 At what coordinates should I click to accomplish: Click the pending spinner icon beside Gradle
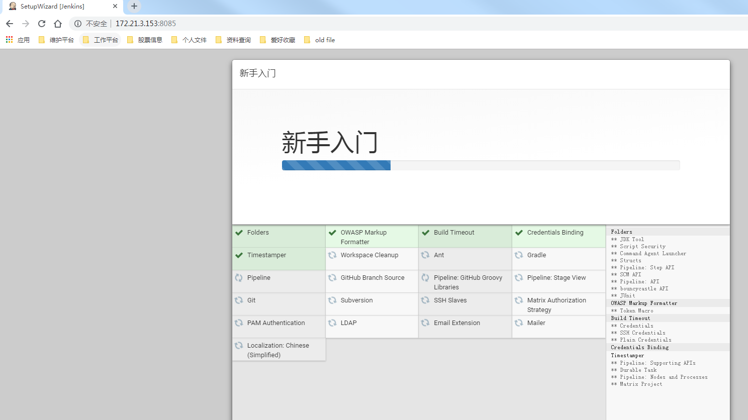(x=519, y=255)
